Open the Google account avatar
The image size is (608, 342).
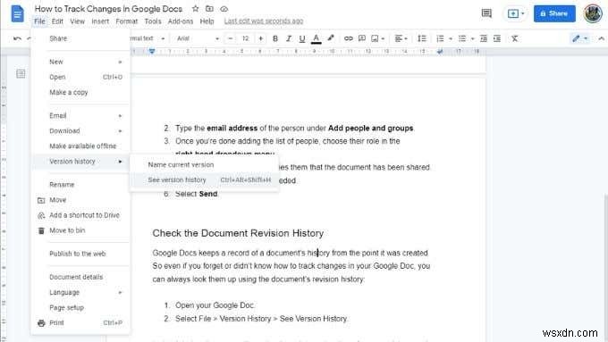point(593,13)
